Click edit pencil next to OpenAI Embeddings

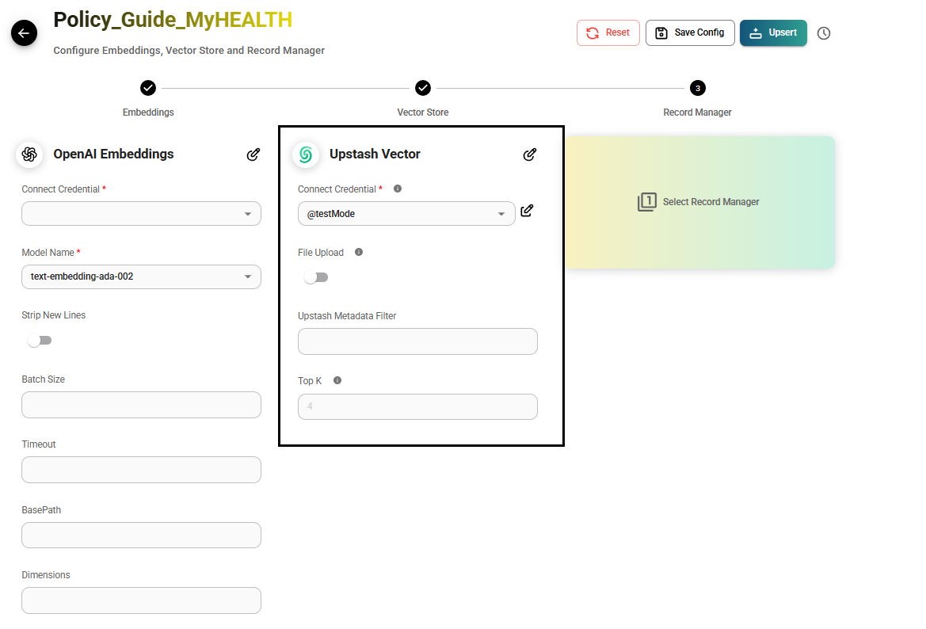pyautogui.click(x=253, y=154)
